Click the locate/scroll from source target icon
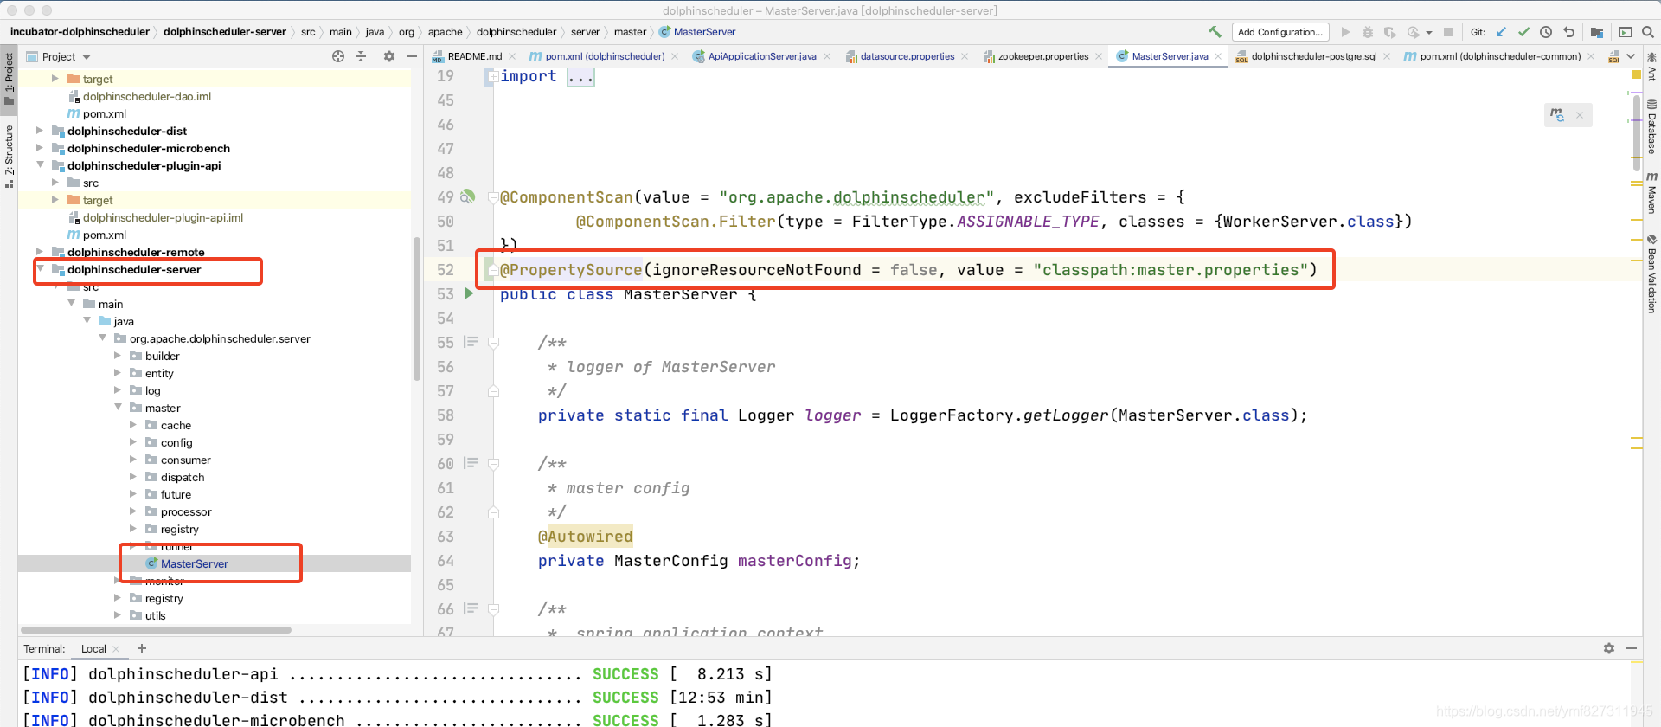This screenshot has height=727, width=1661. click(x=338, y=56)
